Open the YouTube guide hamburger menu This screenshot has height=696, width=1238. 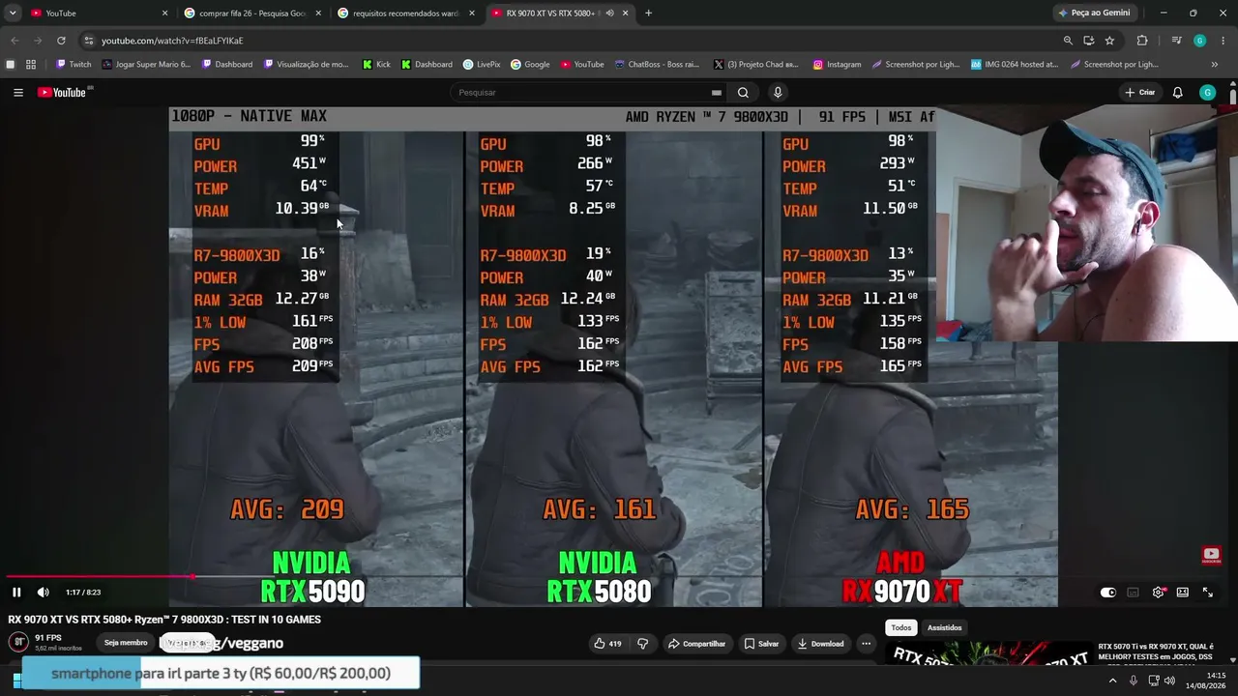(x=17, y=93)
